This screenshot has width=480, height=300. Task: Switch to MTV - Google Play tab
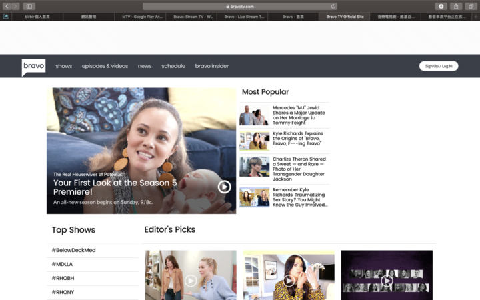(140, 17)
